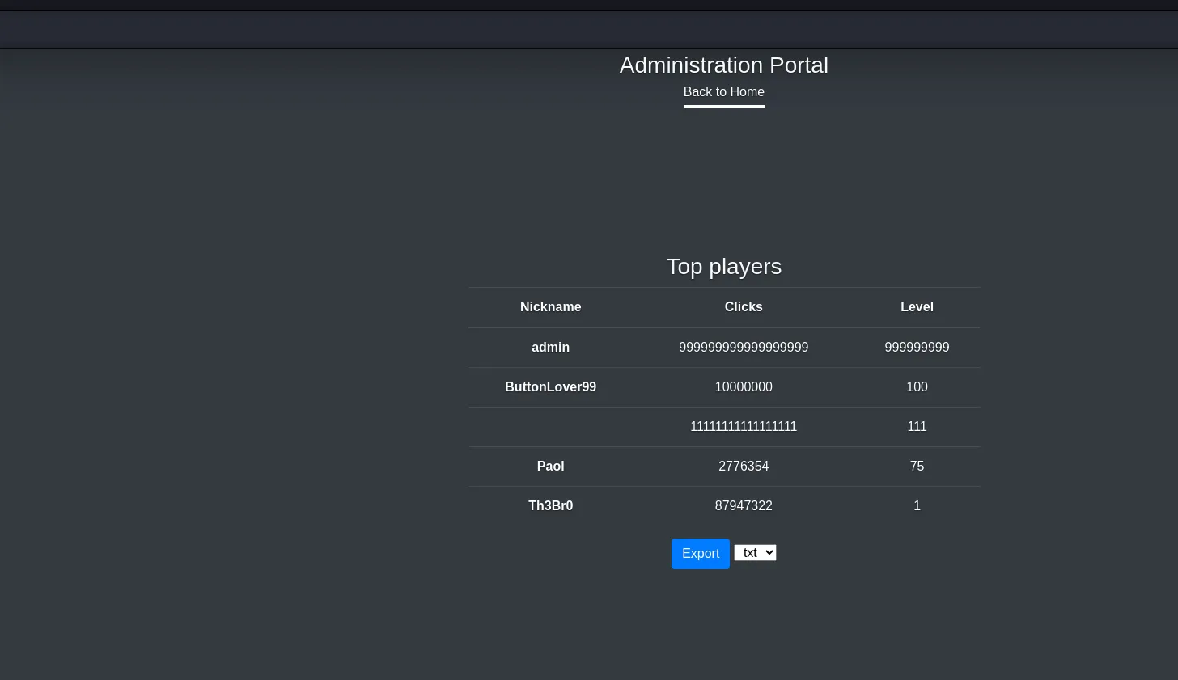The height and width of the screenshot is (680, 1178).
Task: Click the Th3Br0 nickname cell
Action: [550, 506]
